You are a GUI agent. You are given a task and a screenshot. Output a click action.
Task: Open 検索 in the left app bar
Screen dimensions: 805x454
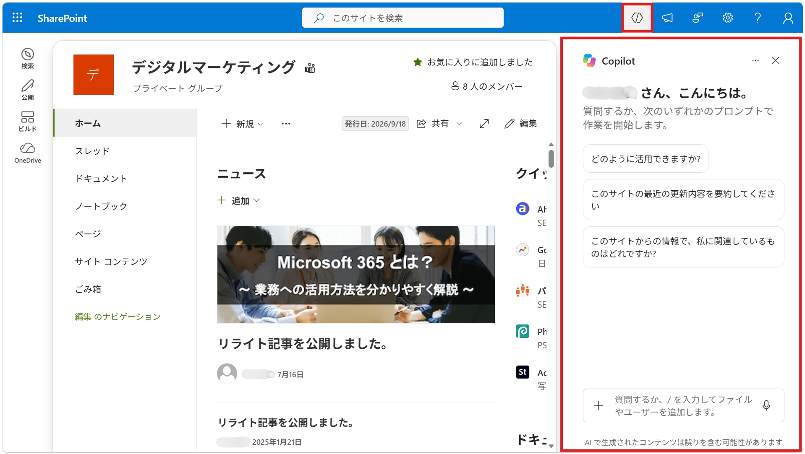pyautogui.click(x=28, y=58)
